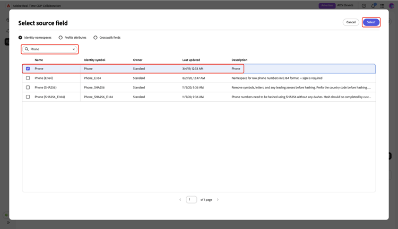The height and width of the screenshot is (229, 398).
Task: Clear the search field with the x icon
Action: (74, 49)
